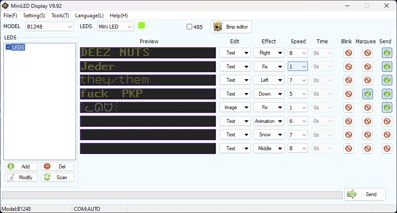Open the Animation effect dropdown
The image size is (397, 213).
(x=269, y=121)
